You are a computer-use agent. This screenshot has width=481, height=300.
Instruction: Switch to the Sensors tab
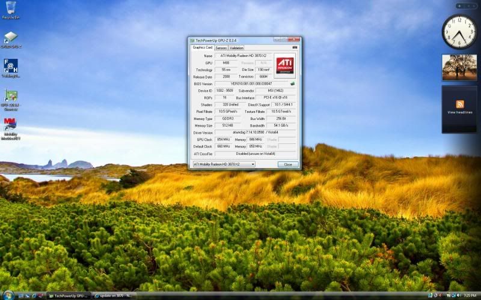221,48
